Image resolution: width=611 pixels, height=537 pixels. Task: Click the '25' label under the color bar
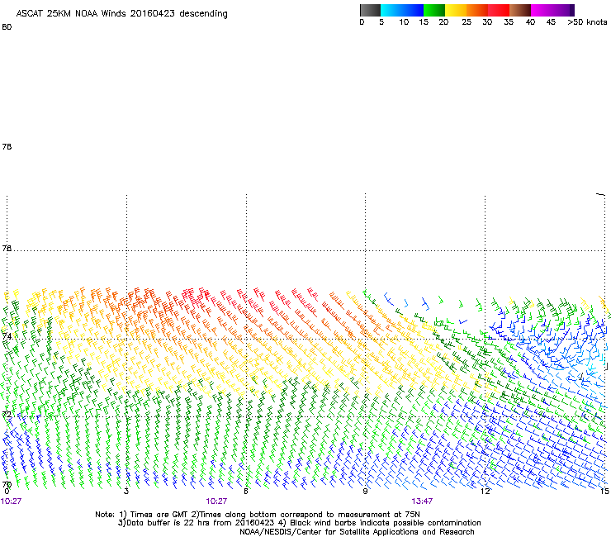467,22
